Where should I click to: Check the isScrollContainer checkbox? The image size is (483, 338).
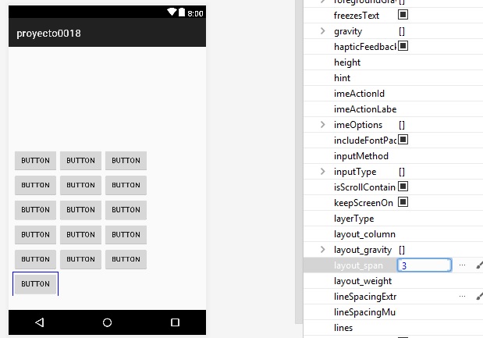(x=403, y=187)
